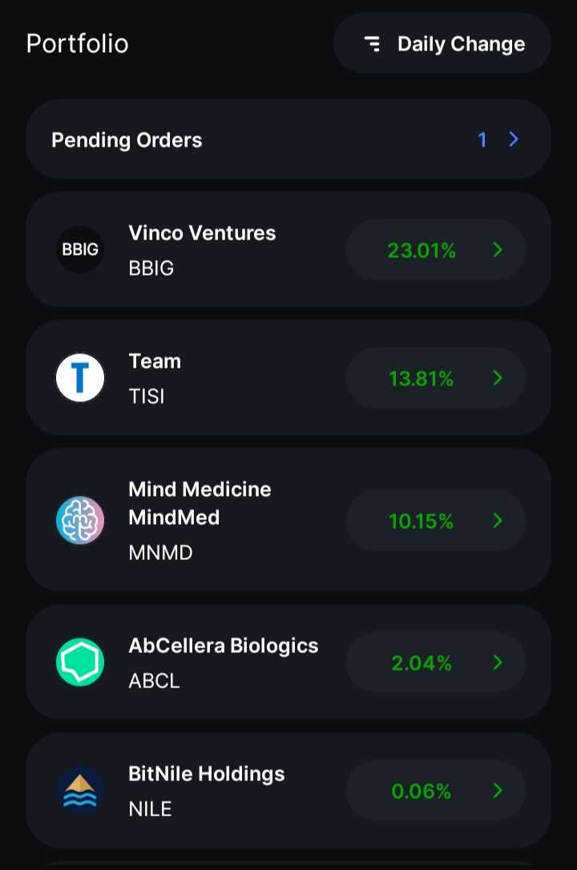The image size is (577, 870).
Task: Select the Vinco Ventures stock name
Action: coord(202,233)
